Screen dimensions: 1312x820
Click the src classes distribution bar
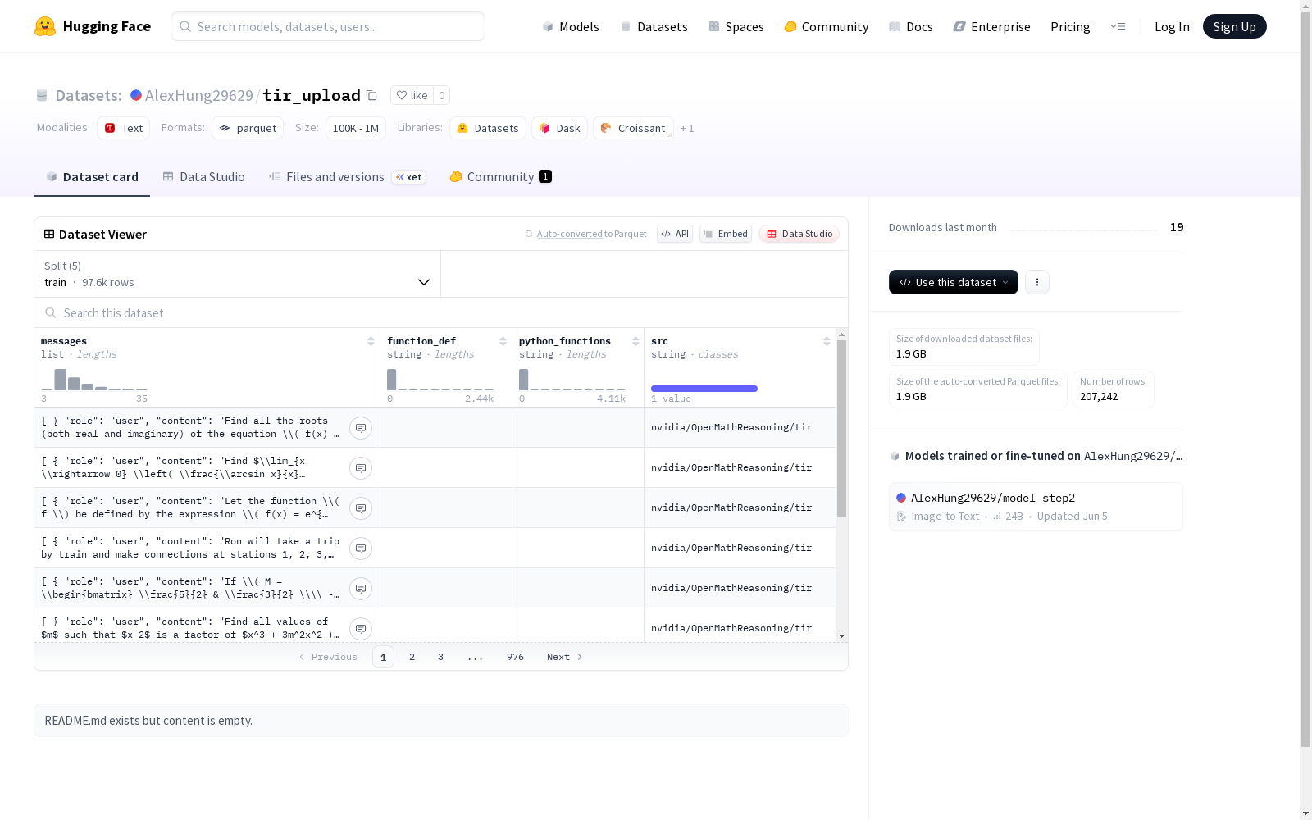coord(704,389)
